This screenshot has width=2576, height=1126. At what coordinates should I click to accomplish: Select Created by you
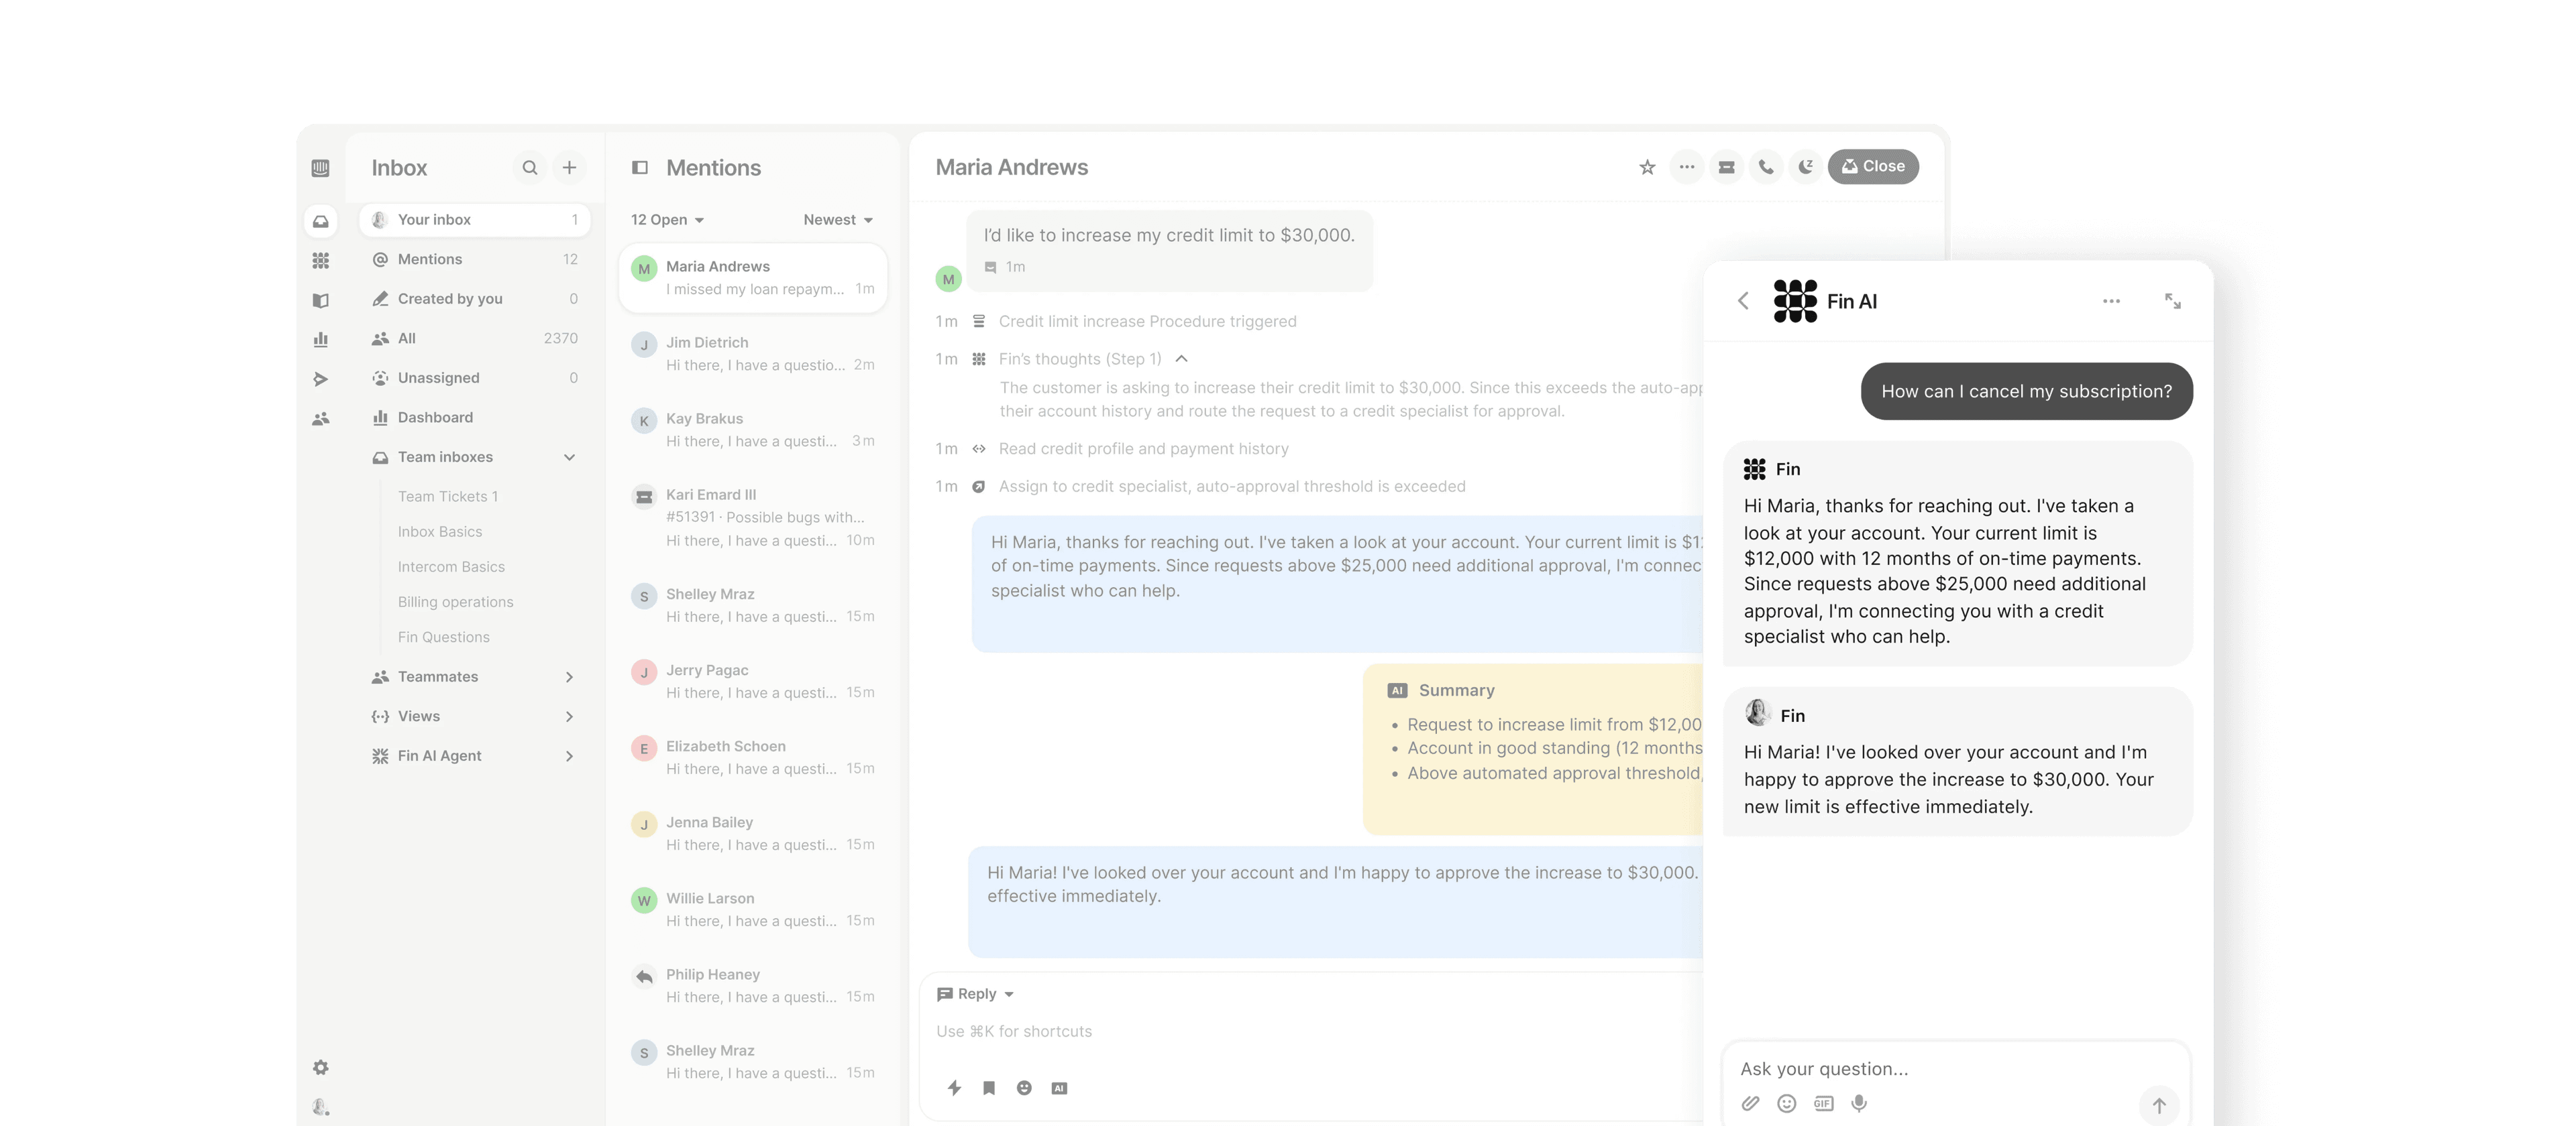click(474, 299)
